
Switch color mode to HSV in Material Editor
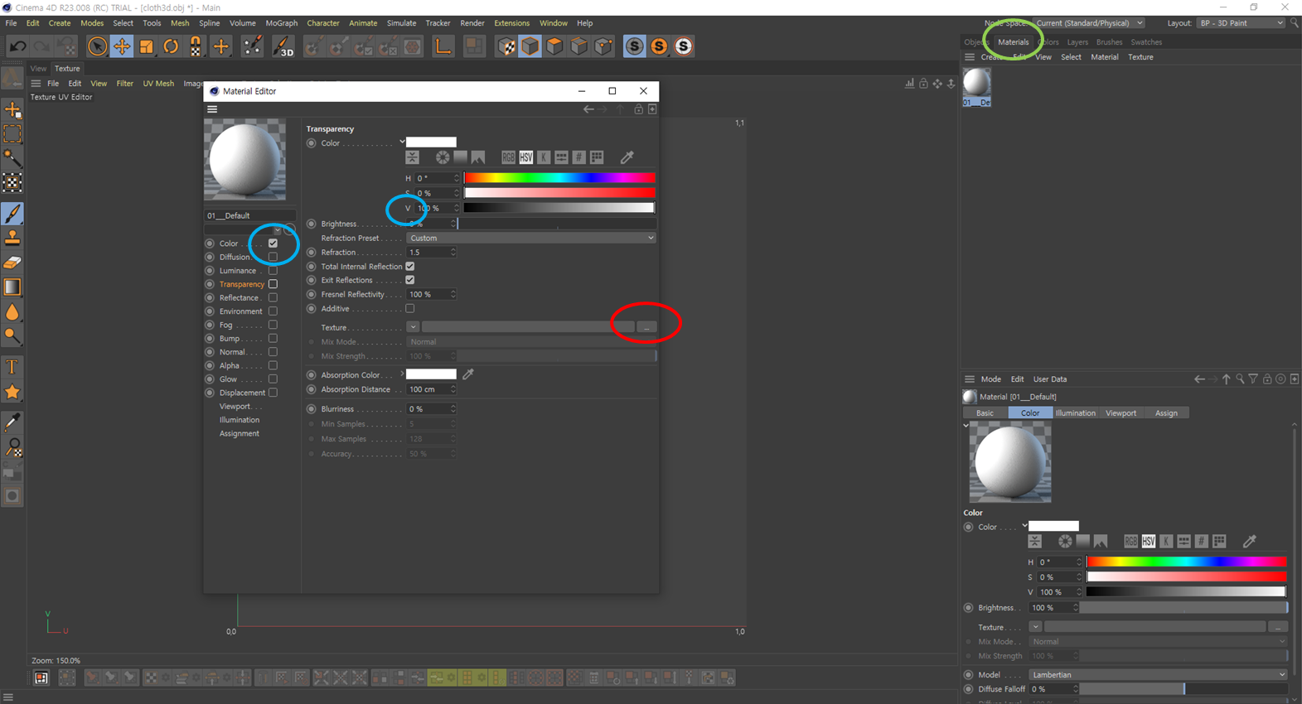click(x=525, y=157)
